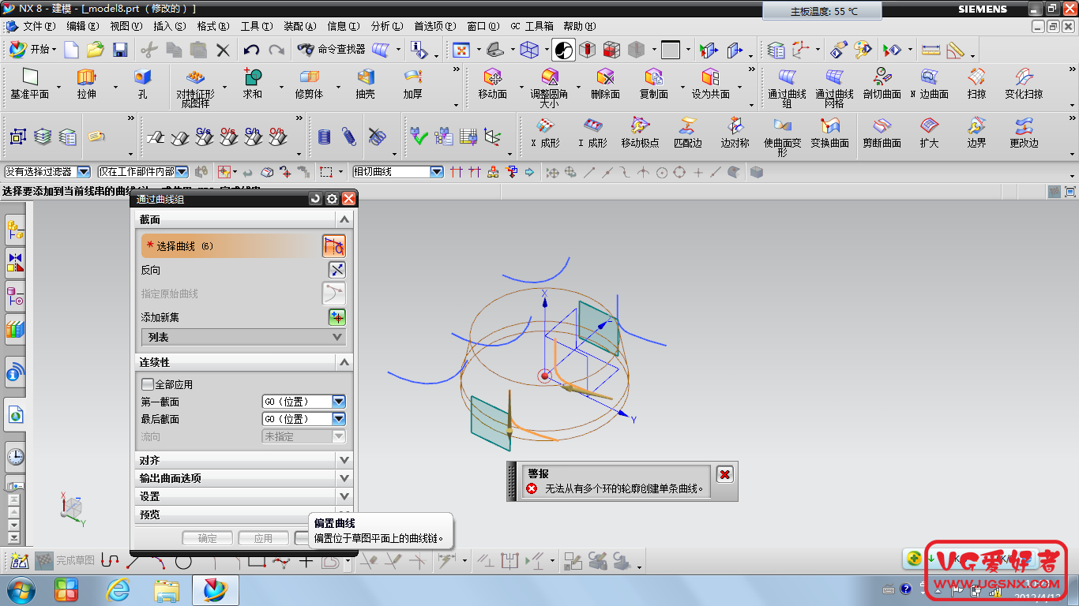Viewport: 1079px width, 606px height.
Task: Dismiss the 警报 alert with red X
Action: tap(725, 474)
